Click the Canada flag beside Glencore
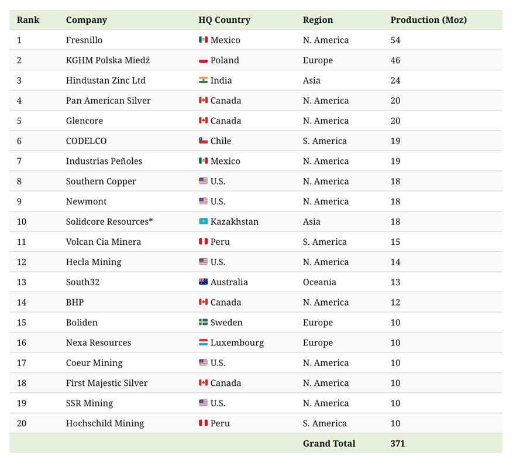Viewport: 513px width, 462px height. pos(203,121)
